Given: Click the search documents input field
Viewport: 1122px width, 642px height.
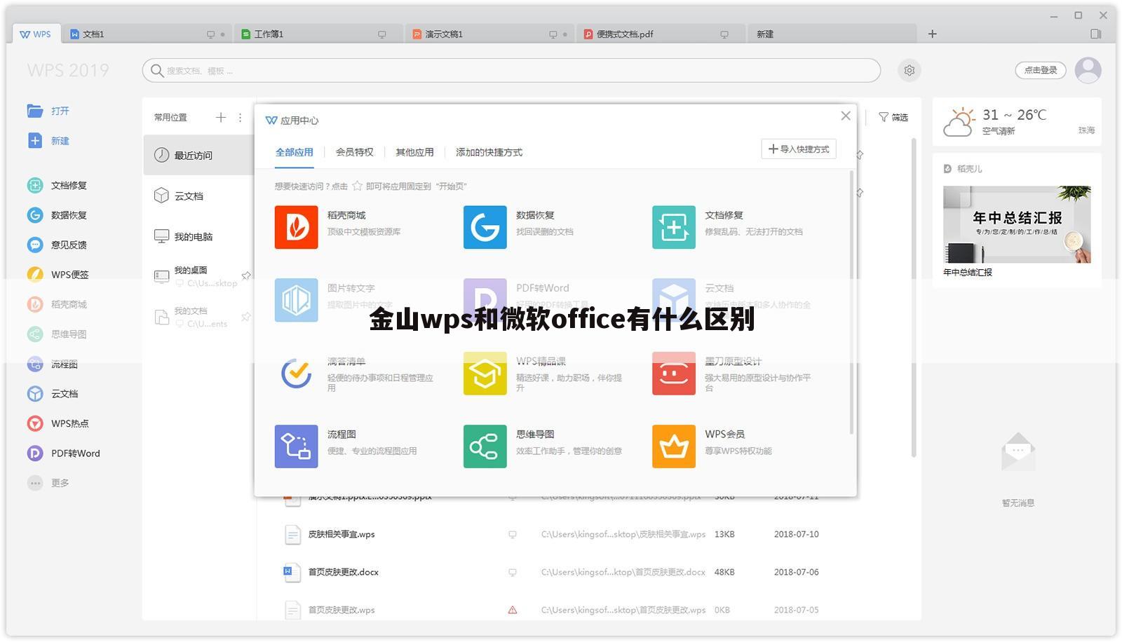Looking at the screenshot, I should coord(511,70).
